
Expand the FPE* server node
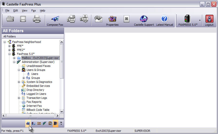(9, 46)
